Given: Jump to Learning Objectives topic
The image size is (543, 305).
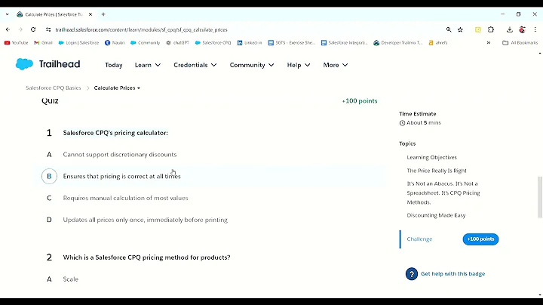Looking at the screenshot, I should click(x=431, y=157).
